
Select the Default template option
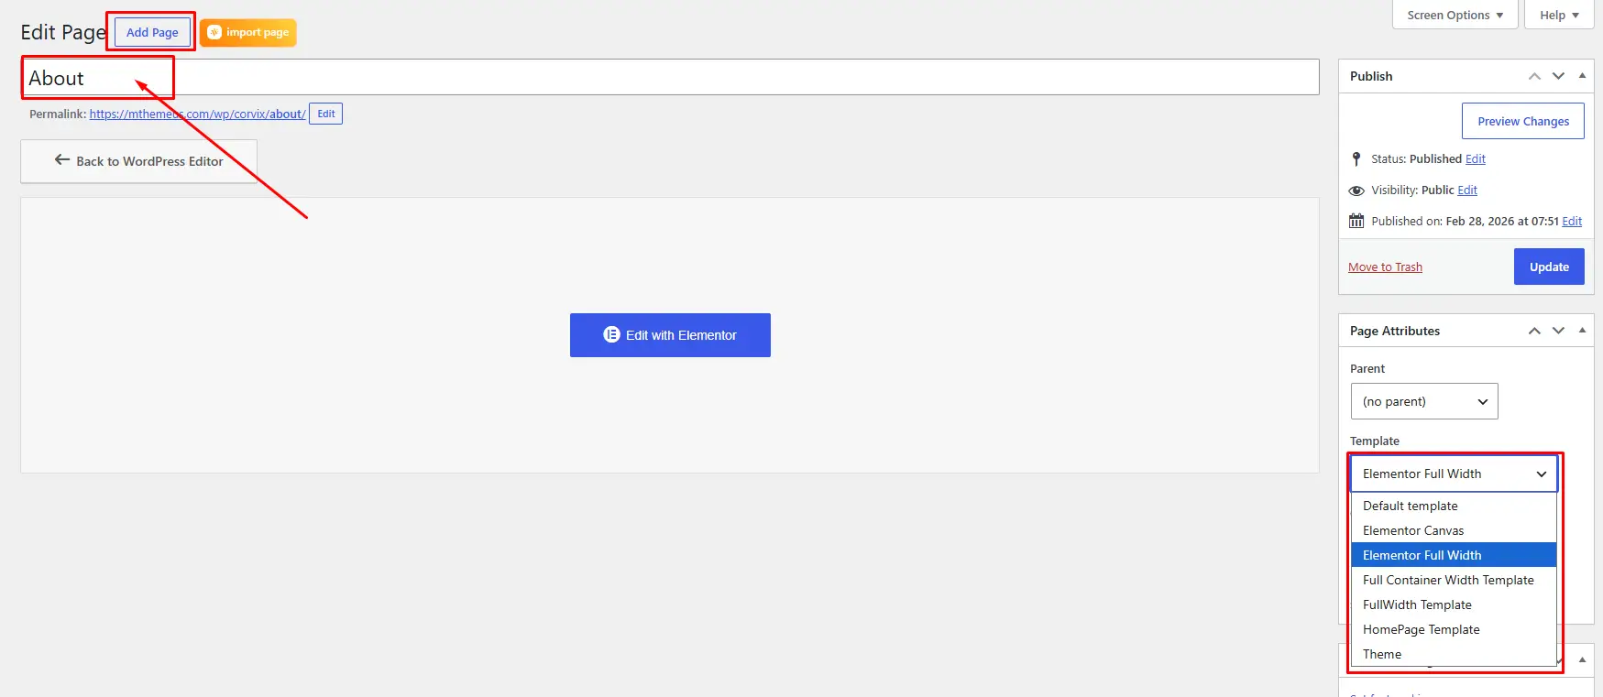point(1454,506)
